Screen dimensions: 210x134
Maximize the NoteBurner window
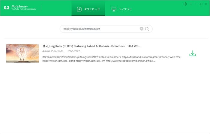pyautogui.click(x=201, y=4)
